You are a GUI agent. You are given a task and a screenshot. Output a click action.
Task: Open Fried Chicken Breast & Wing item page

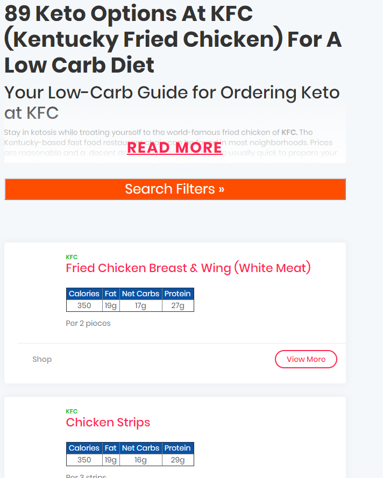pyautogui.click(x=188, y=268)
